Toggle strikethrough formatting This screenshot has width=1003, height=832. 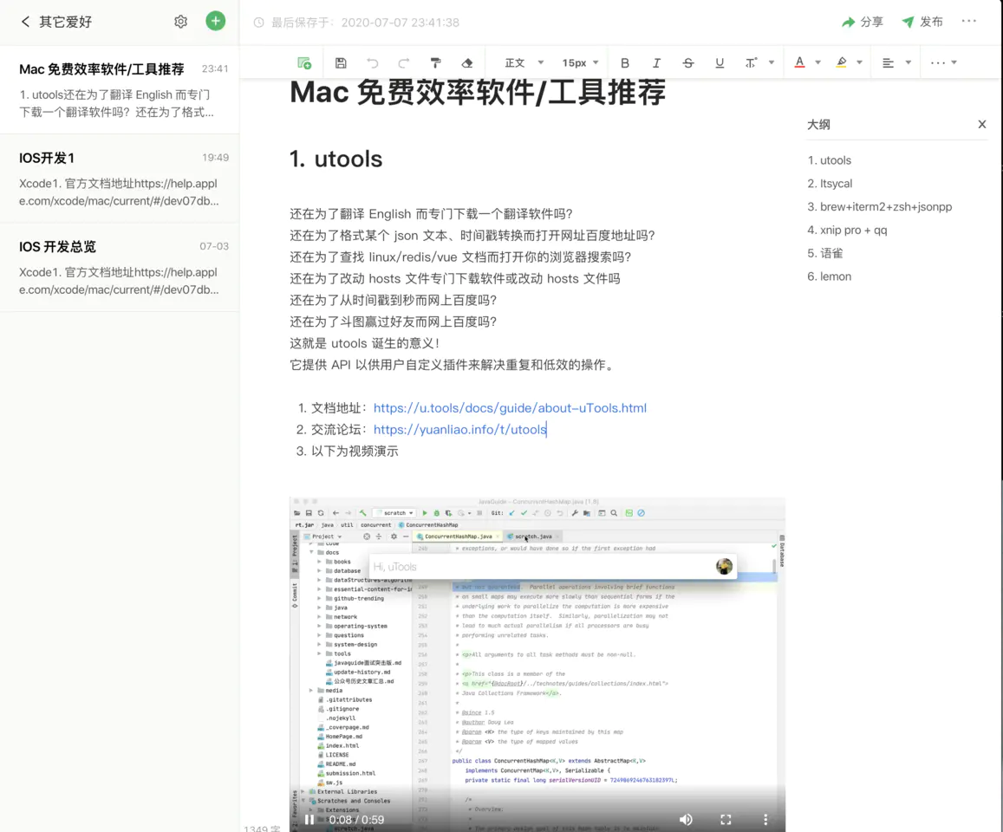click(688, 62)
